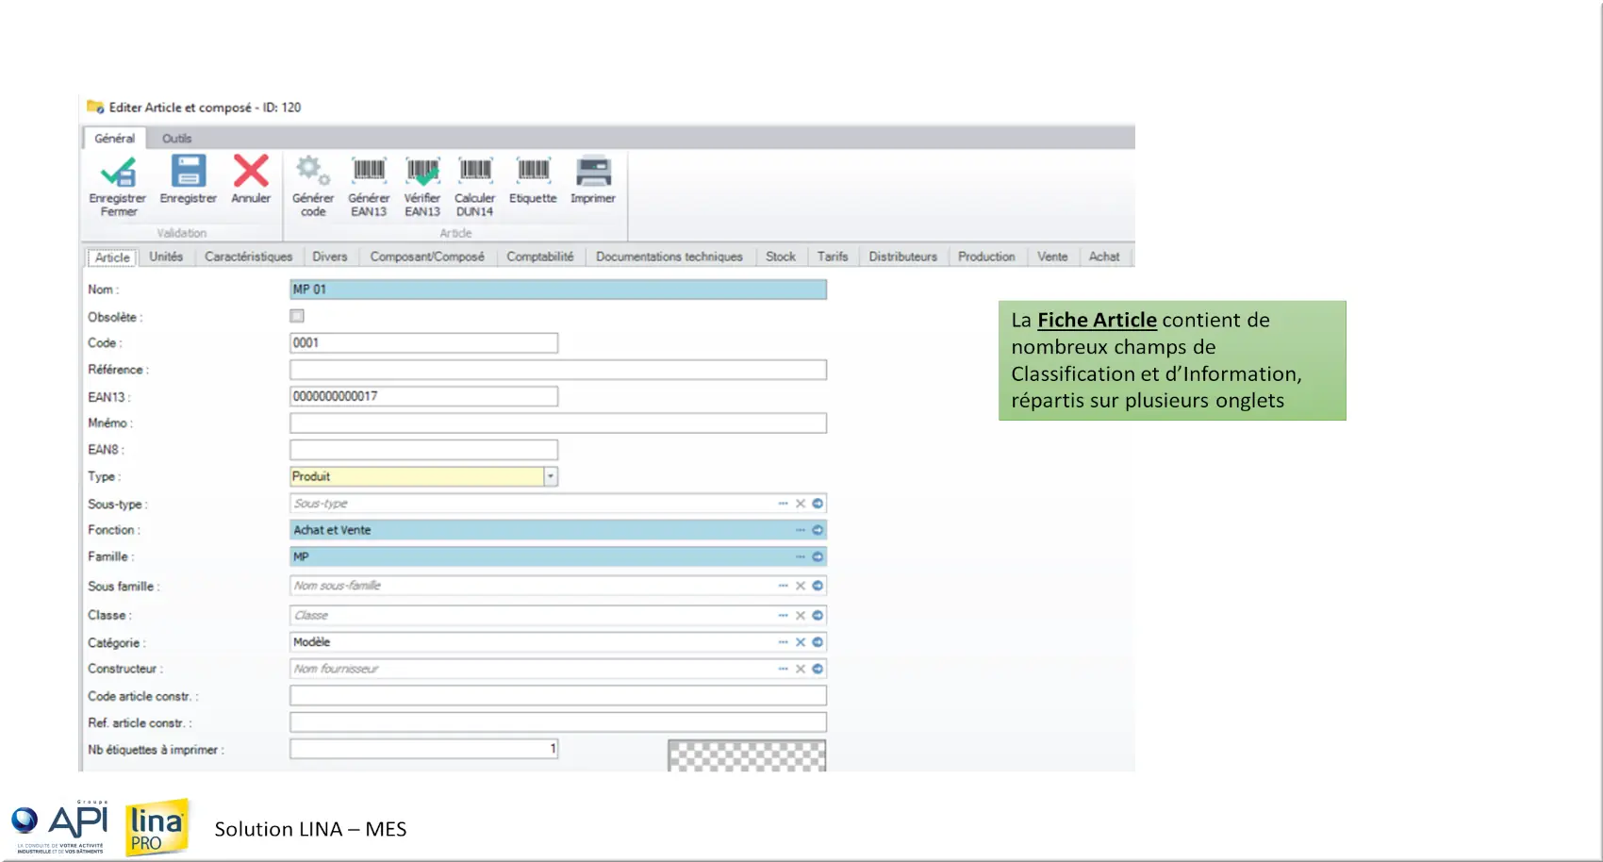Image resolution: width=1603 pixels, height=862 pixels.
Task: Open Catégorie record with arrow icon
Action: [x=818, y=642]
